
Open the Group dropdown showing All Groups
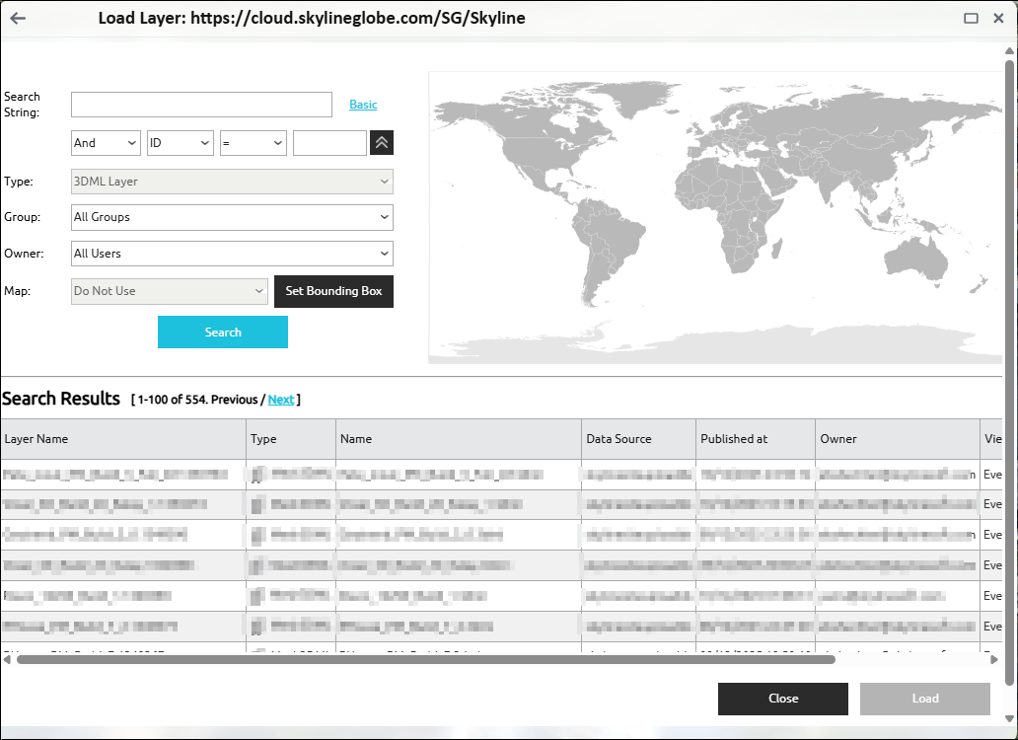(x=232, y=217)
